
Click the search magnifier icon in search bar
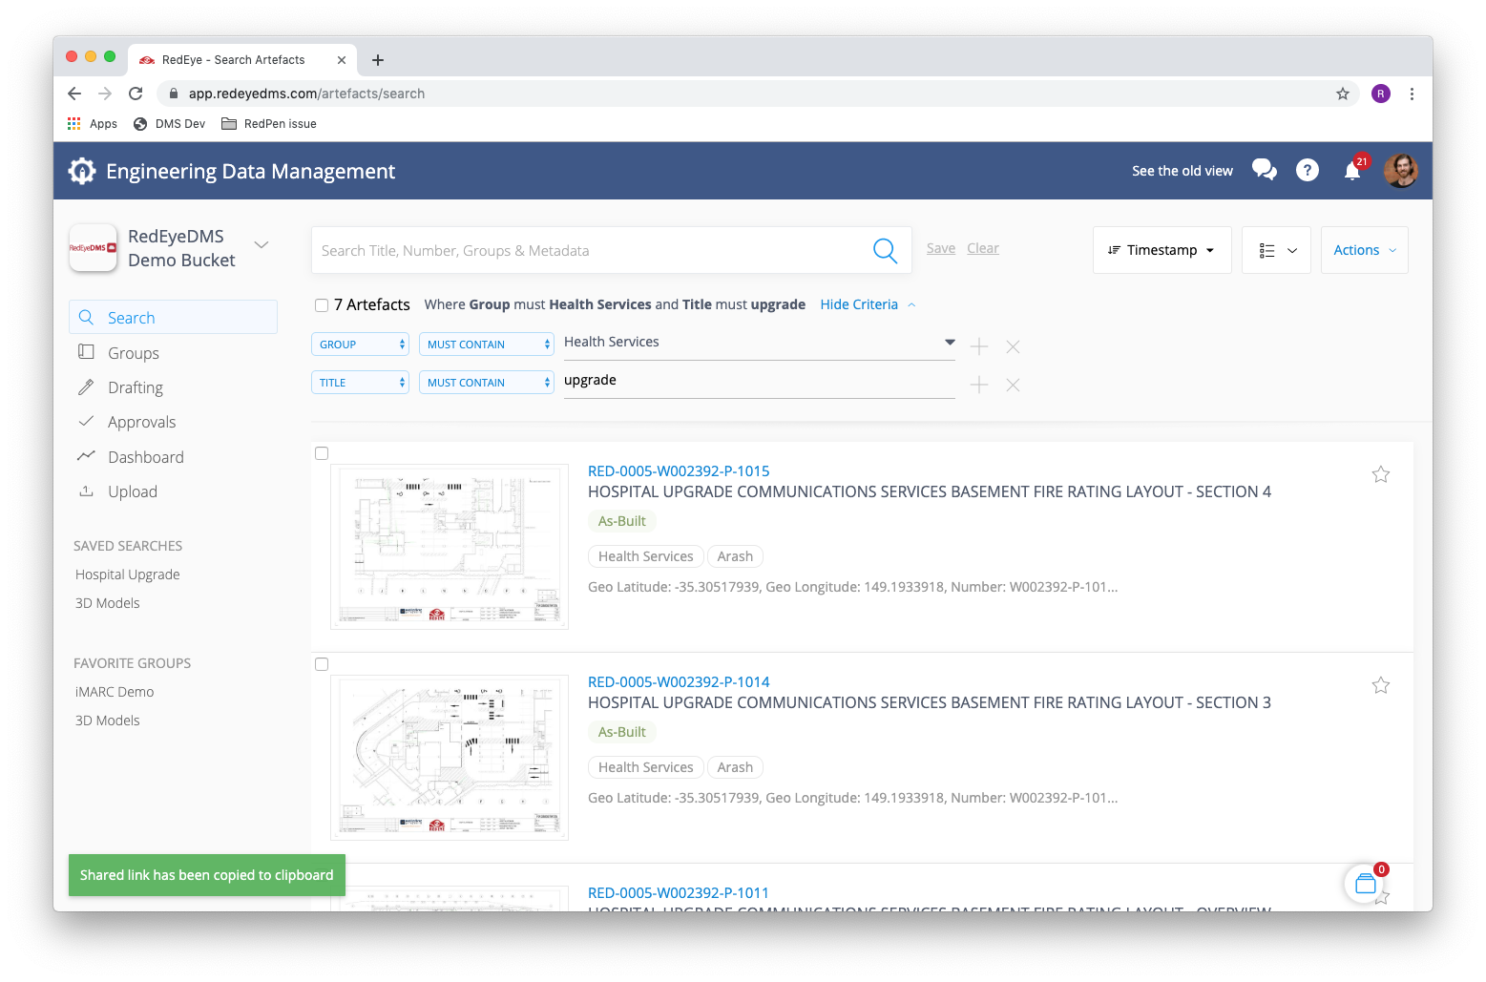click(885, 251)
